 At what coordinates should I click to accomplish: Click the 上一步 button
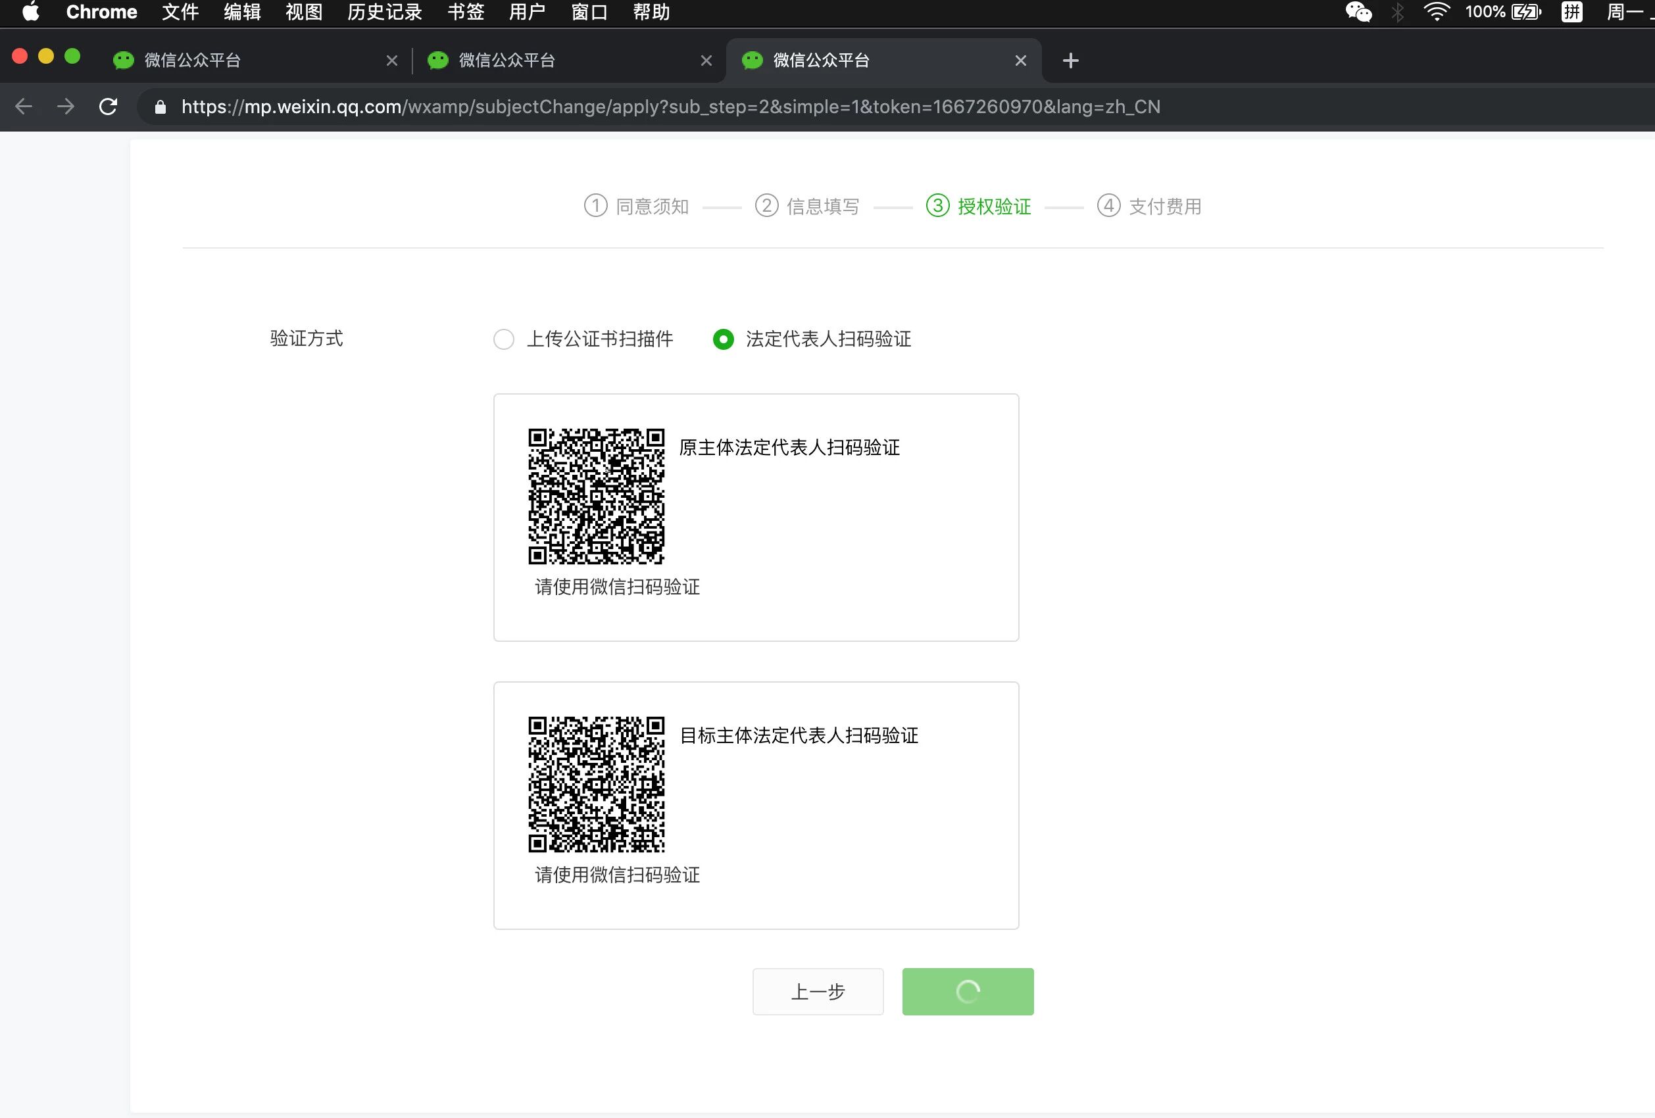[x=818, y=991]
